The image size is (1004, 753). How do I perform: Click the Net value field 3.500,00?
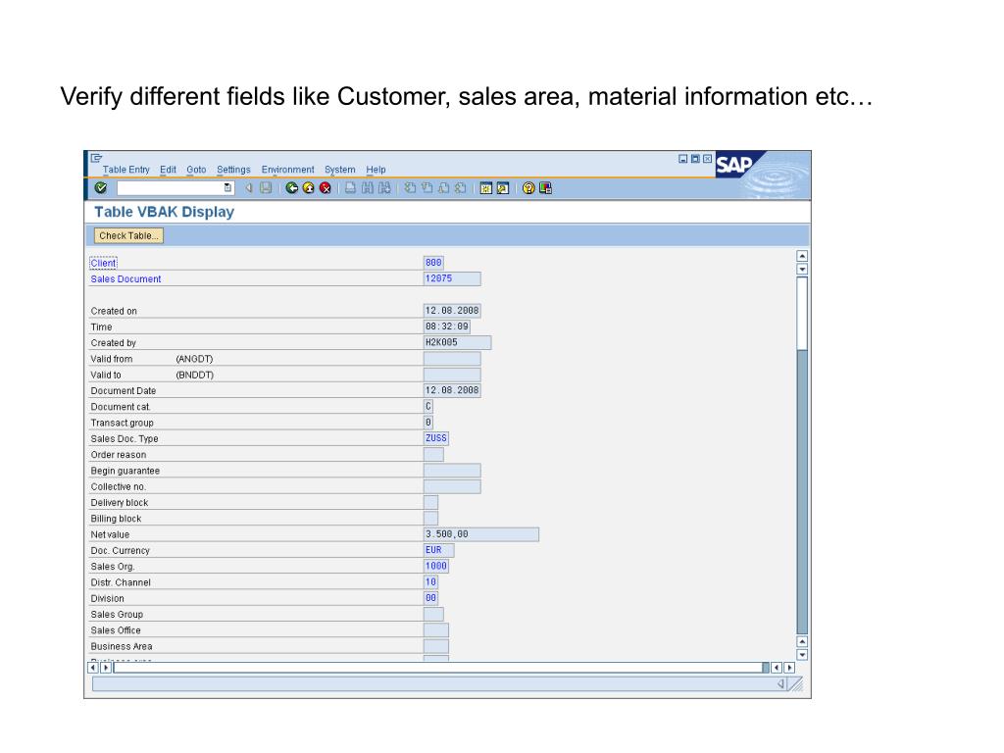coord(480,534)
